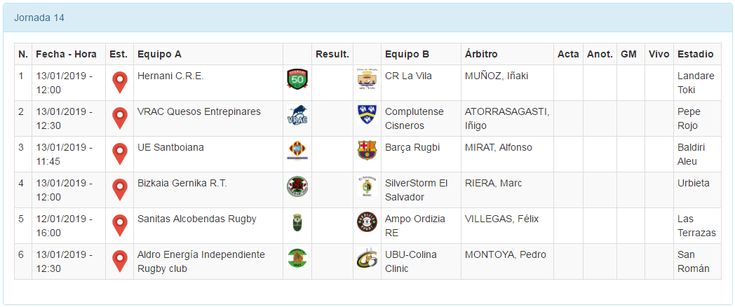This screenshot has width=735, height=307.
Task: Click map pin in UE Santboiana row
Action: [x=121, y=153]
